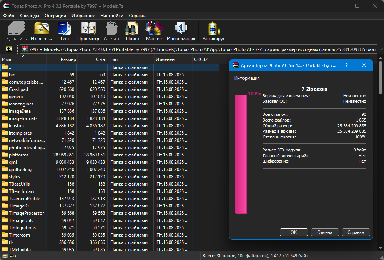
Task: Select the generic folder name
Action: (17, 97)
